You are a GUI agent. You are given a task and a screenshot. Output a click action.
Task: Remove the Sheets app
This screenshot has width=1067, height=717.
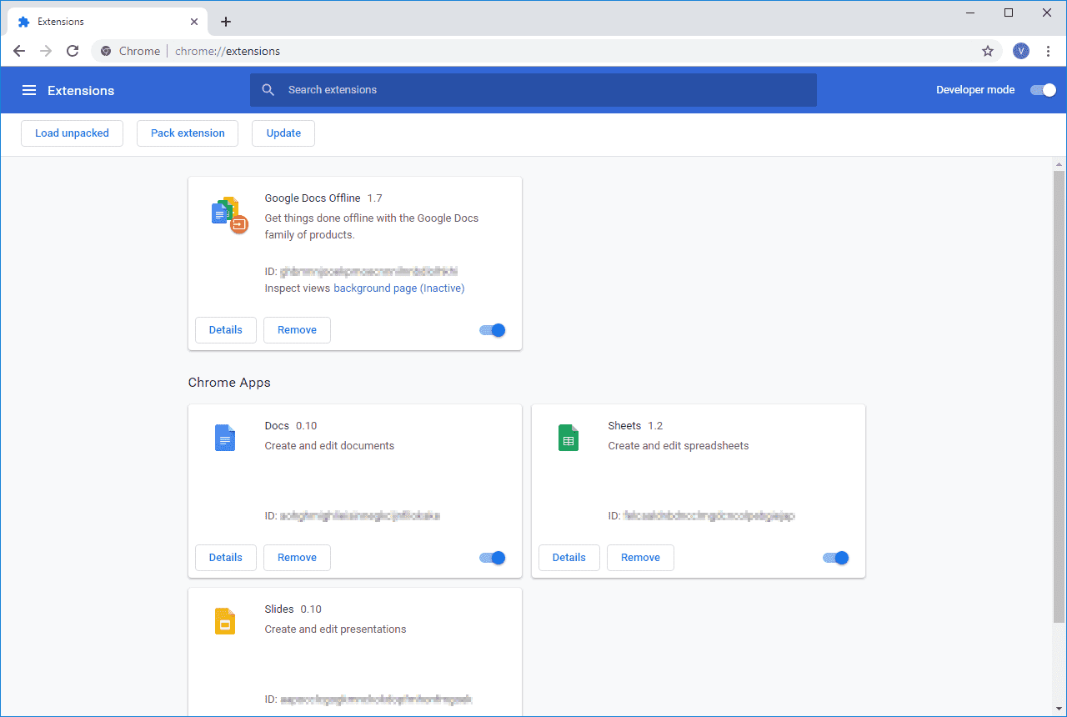(x=640, y=558)
